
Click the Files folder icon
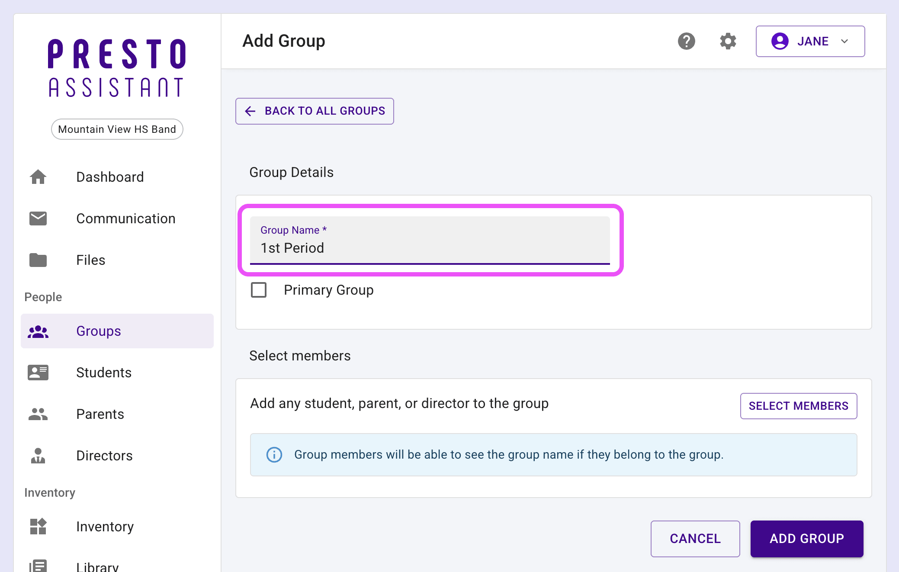click(38, 260)
